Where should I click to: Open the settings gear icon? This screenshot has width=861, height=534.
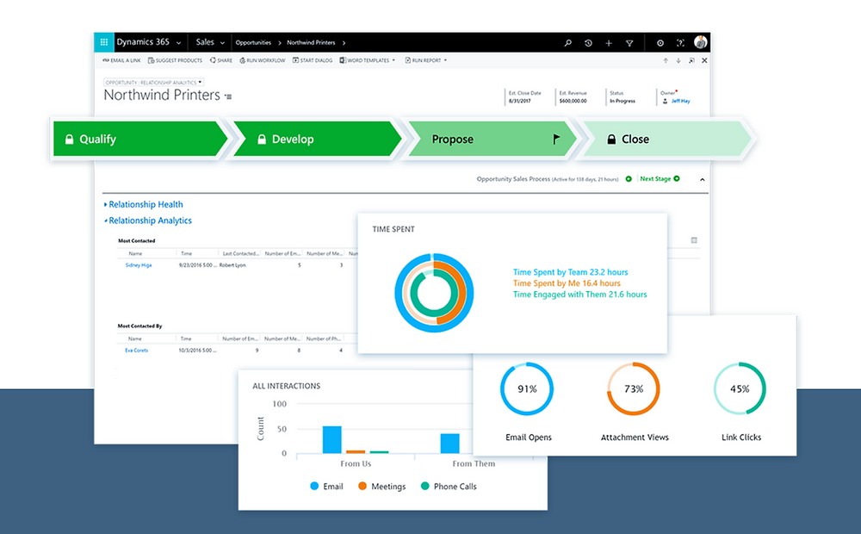click(x=660, y=43)
